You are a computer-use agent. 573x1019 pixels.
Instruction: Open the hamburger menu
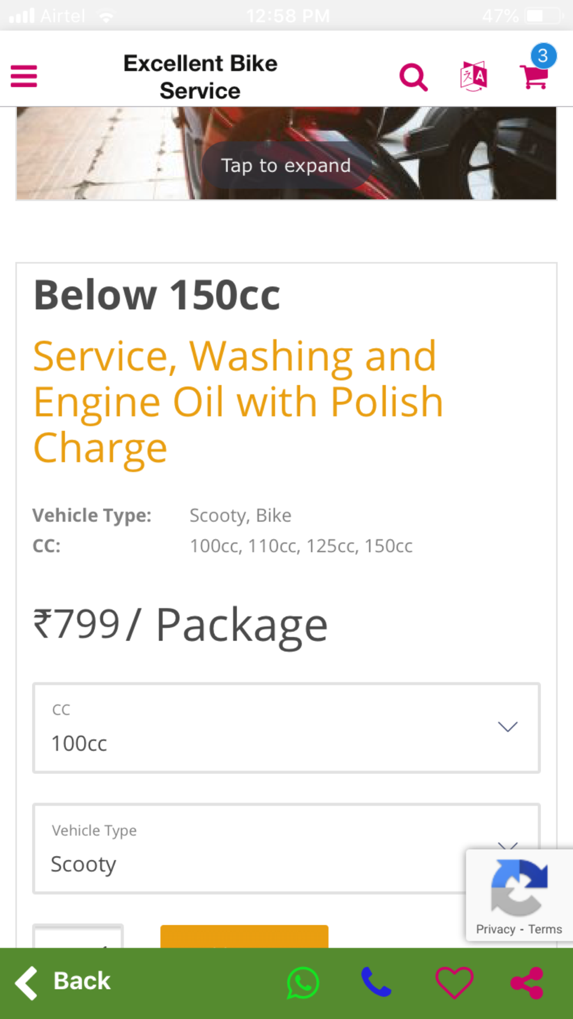coord(23,76)
